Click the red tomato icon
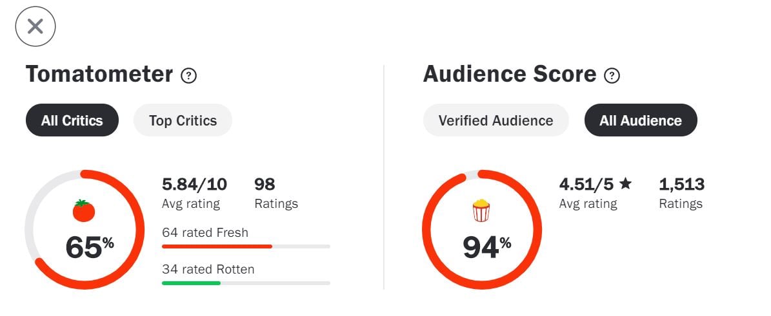Screen dimensions: 771x316 pos(84,210)
